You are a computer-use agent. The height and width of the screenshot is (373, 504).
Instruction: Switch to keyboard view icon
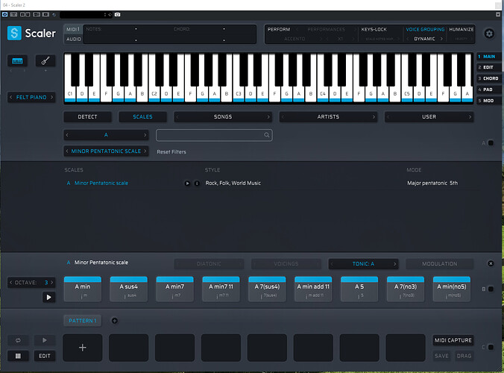[17, 60]
